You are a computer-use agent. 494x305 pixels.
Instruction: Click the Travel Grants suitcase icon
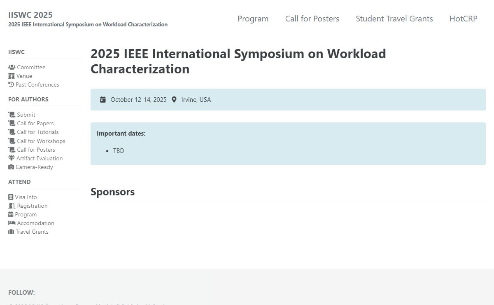pos(11,232)
